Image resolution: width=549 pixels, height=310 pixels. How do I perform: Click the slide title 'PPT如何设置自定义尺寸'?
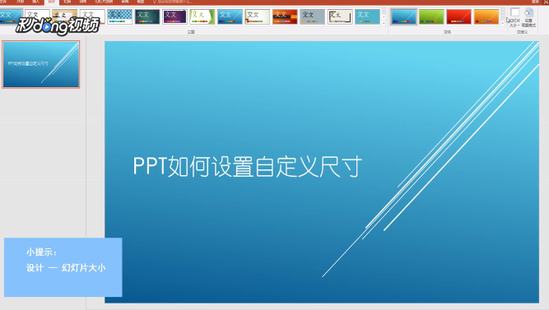tap(247, 167)
